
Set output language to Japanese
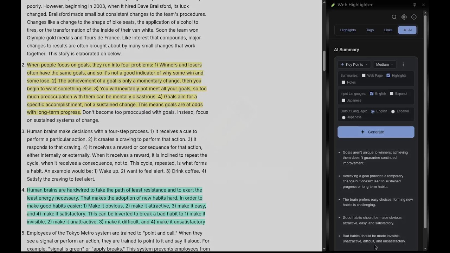click(344, 117)
